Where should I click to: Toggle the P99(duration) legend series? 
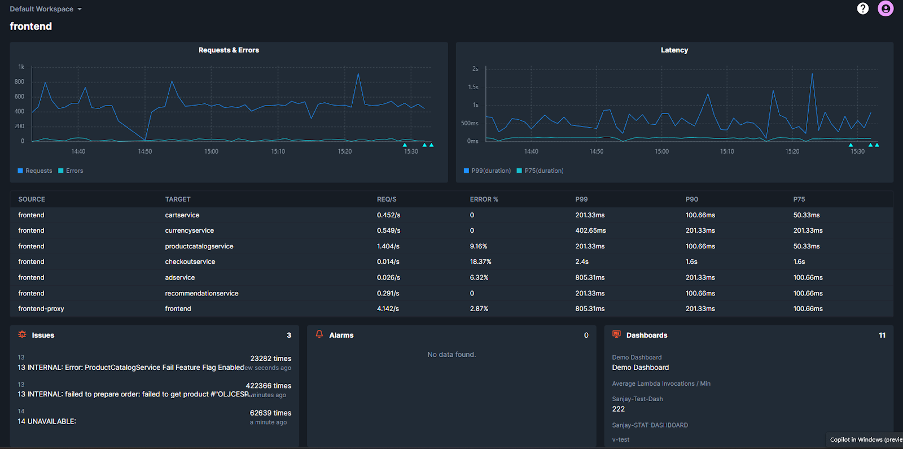[487, 171]
